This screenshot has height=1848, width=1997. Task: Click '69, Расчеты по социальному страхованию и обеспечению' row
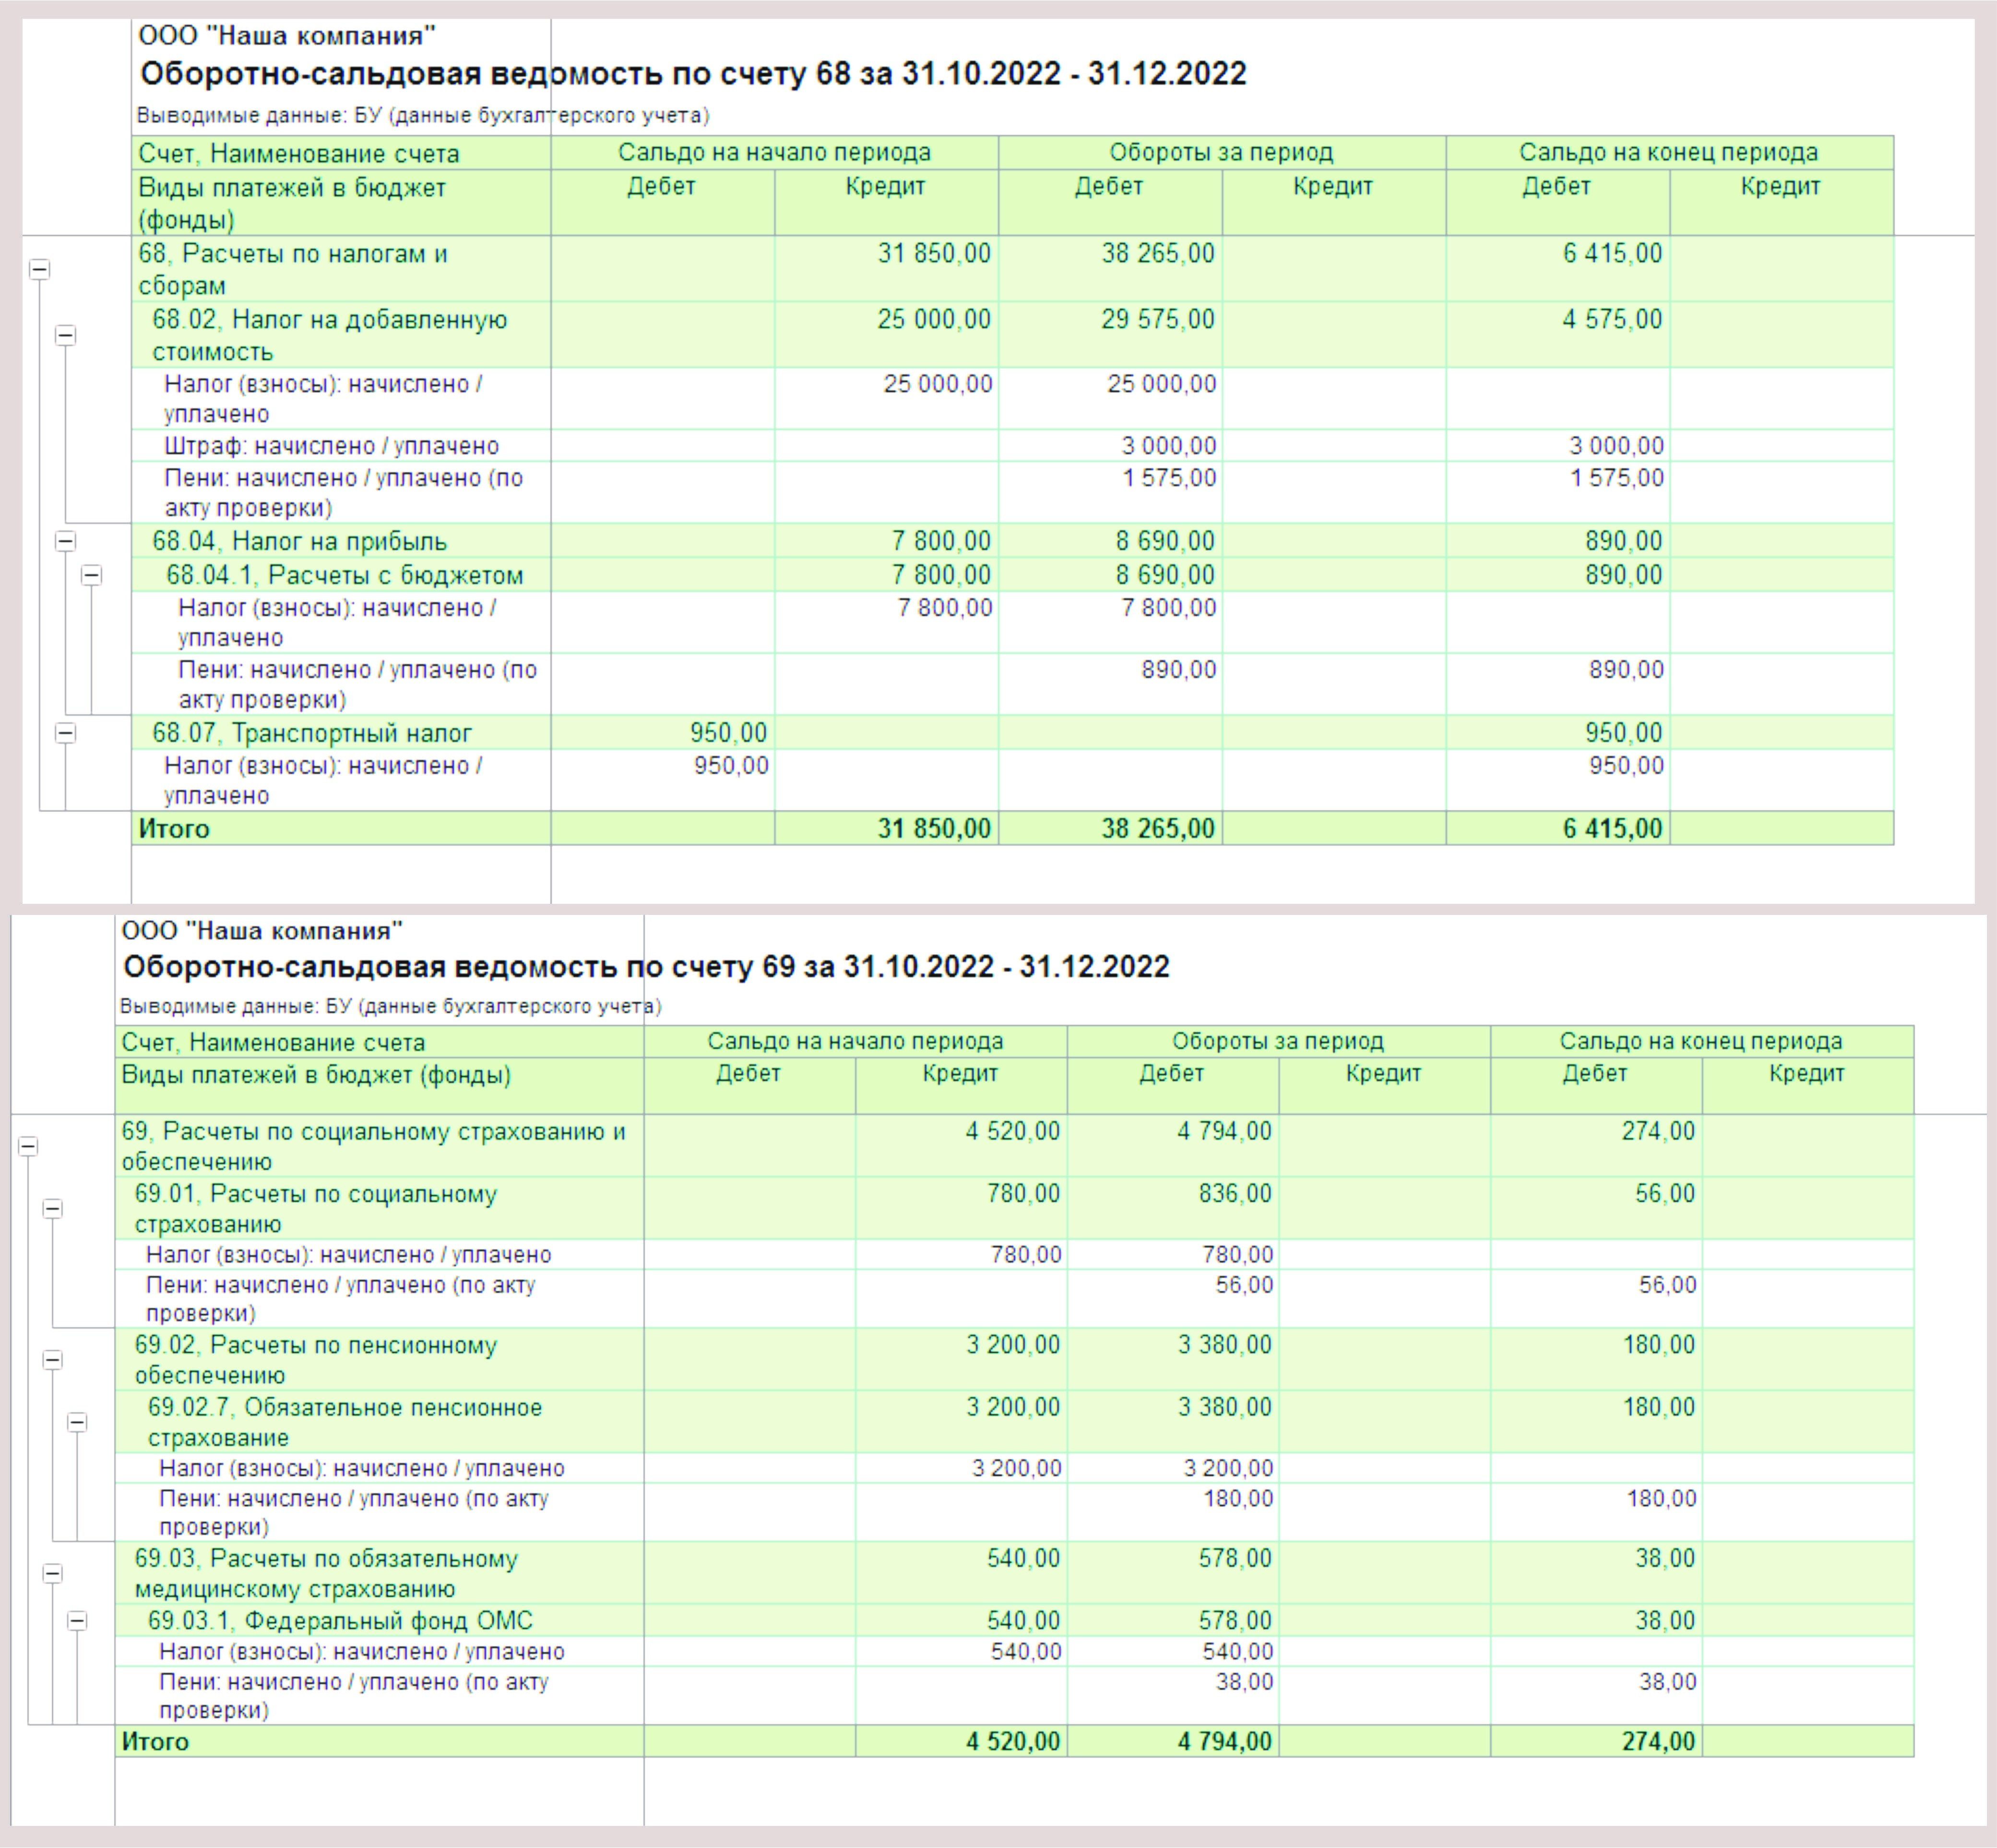pos(1014,1146)
